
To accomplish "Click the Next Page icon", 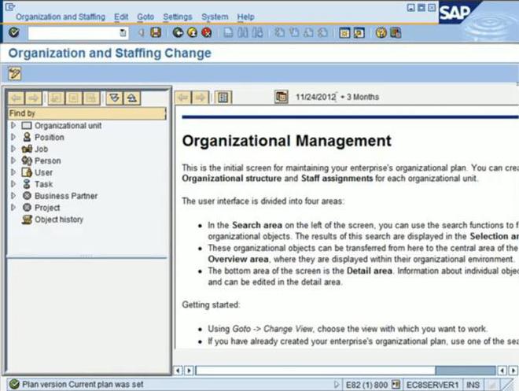I will click(308, 32).
